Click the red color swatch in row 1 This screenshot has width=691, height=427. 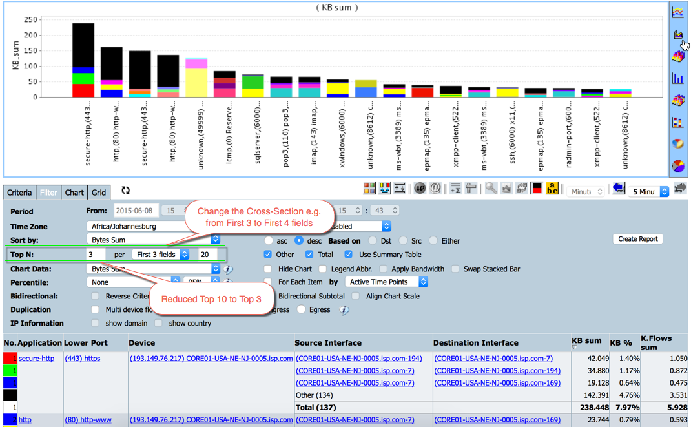tap(10, 358)
